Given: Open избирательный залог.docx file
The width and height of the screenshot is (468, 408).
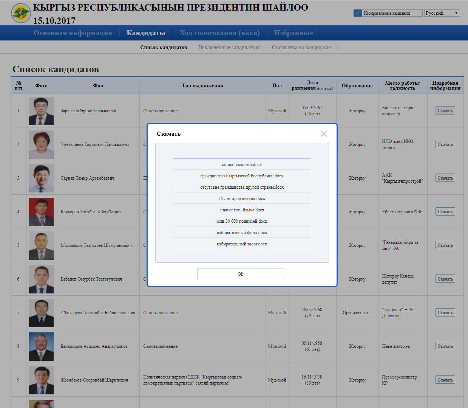Looking at the screenshot, I should coord(242,244).
